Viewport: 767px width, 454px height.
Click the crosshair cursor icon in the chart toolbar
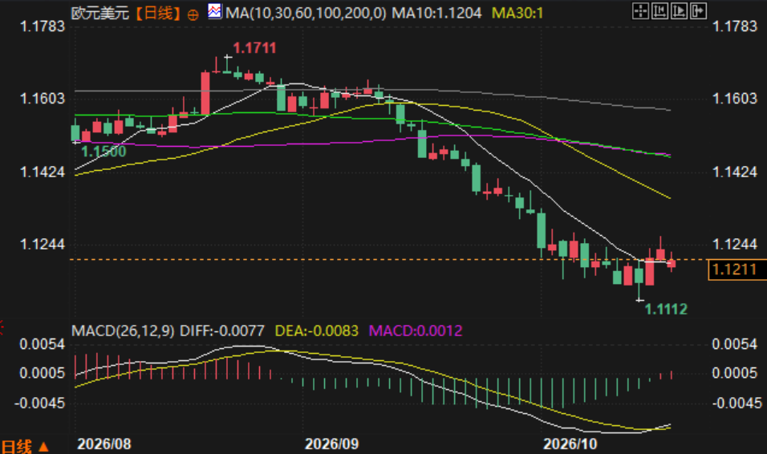point(640,10)
